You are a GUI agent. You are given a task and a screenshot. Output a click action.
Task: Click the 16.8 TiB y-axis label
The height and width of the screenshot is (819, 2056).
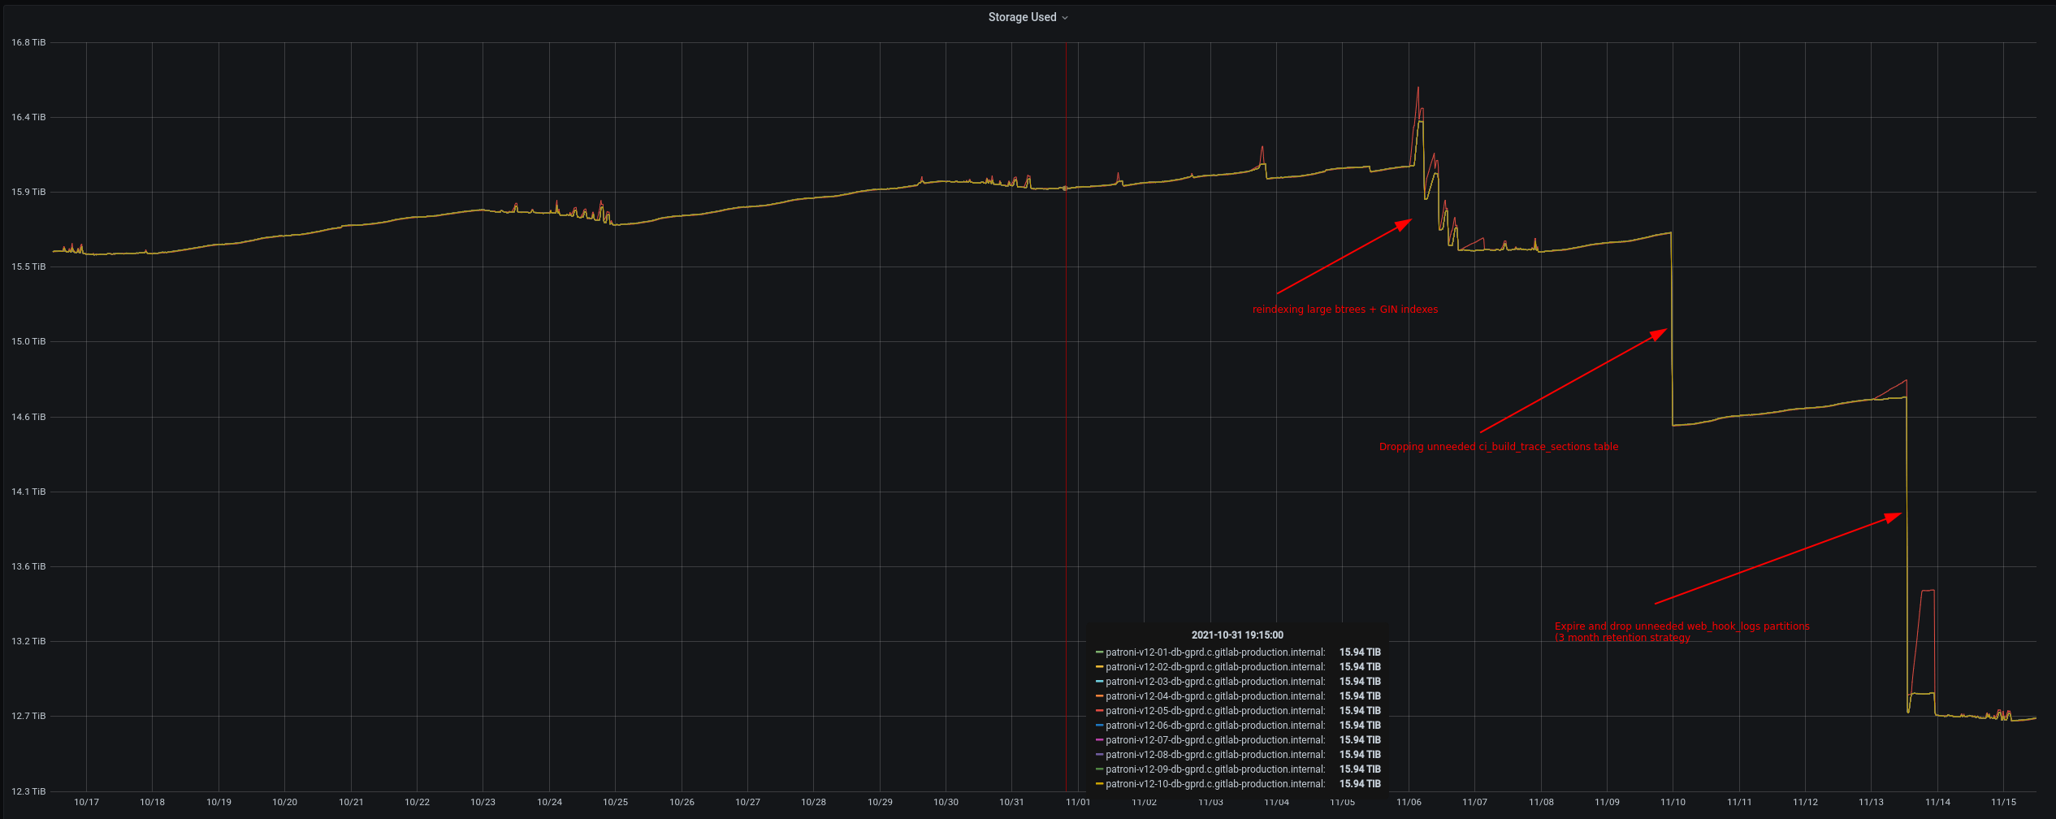28,42
